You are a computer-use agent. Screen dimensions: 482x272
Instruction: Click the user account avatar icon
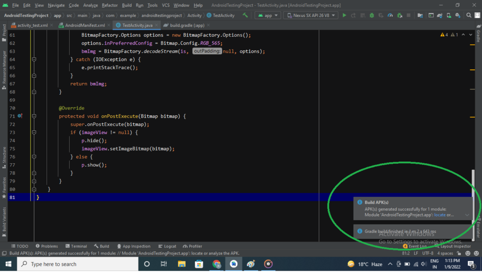pos(477,15)
